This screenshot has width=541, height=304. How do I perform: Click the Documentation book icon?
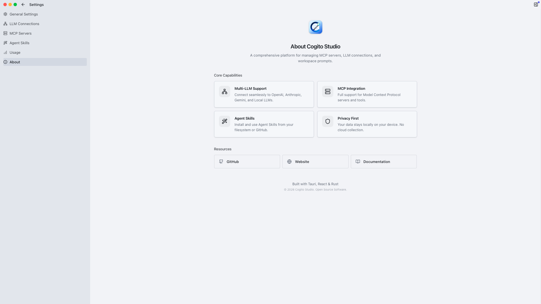pyautogui.click(x=358, y=162)
